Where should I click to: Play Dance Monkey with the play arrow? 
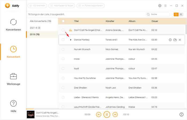point(71,40)
